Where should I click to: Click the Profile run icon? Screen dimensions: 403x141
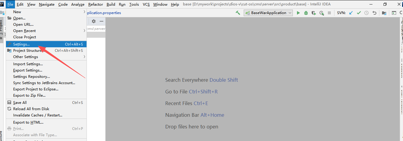322,13
